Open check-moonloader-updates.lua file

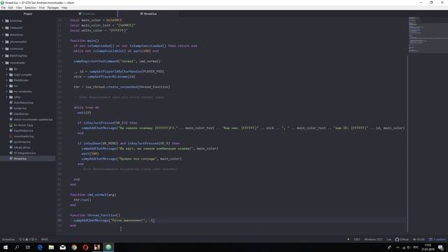(x=33, y=120)
